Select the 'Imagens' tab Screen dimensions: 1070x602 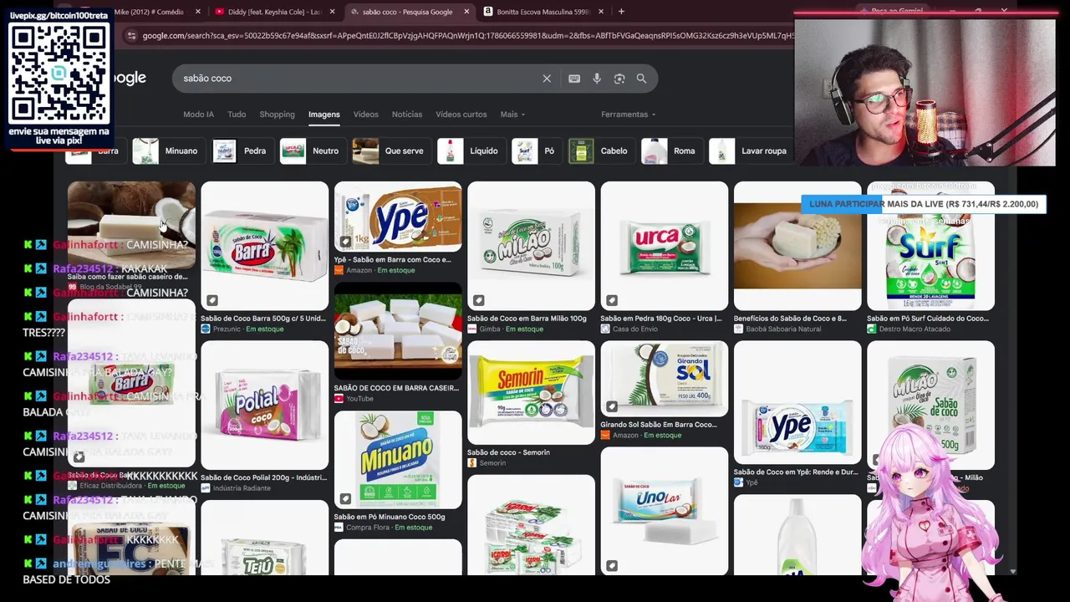pos(324,115)
